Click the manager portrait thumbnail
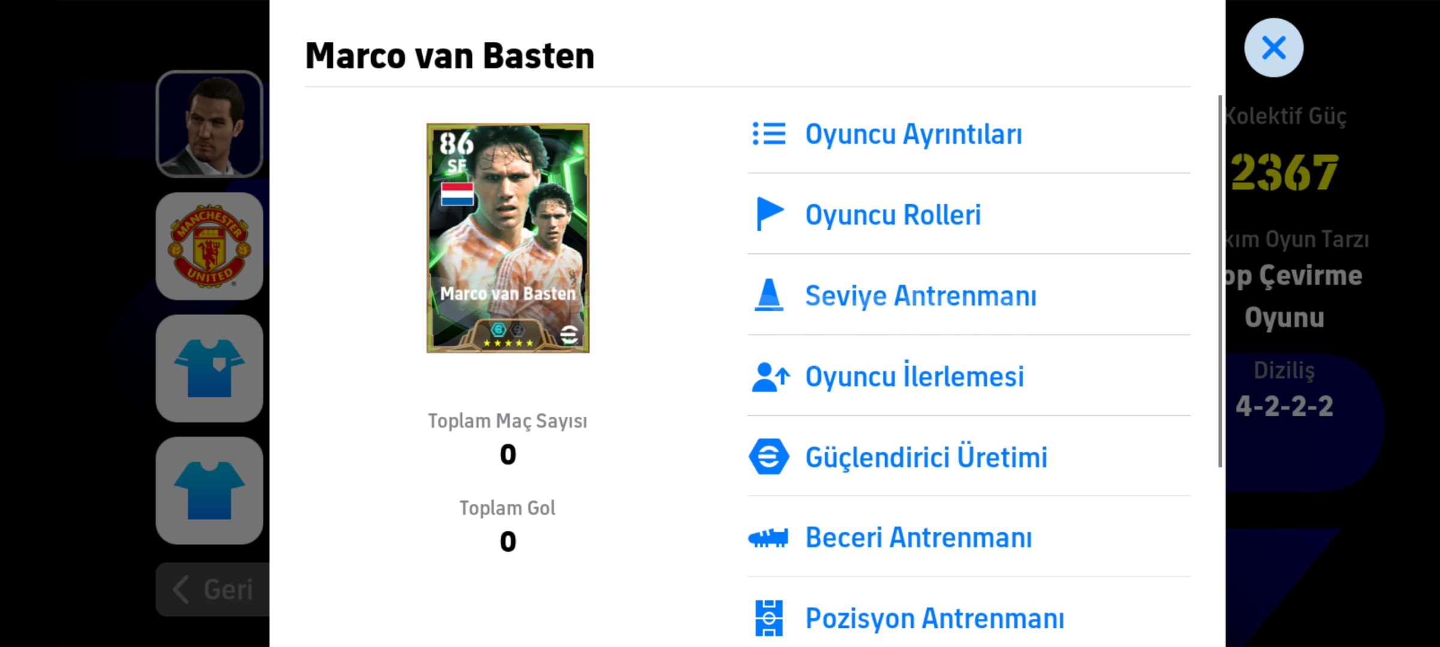The width and height of the screenshot is (1440, 647). coord(209,124)
